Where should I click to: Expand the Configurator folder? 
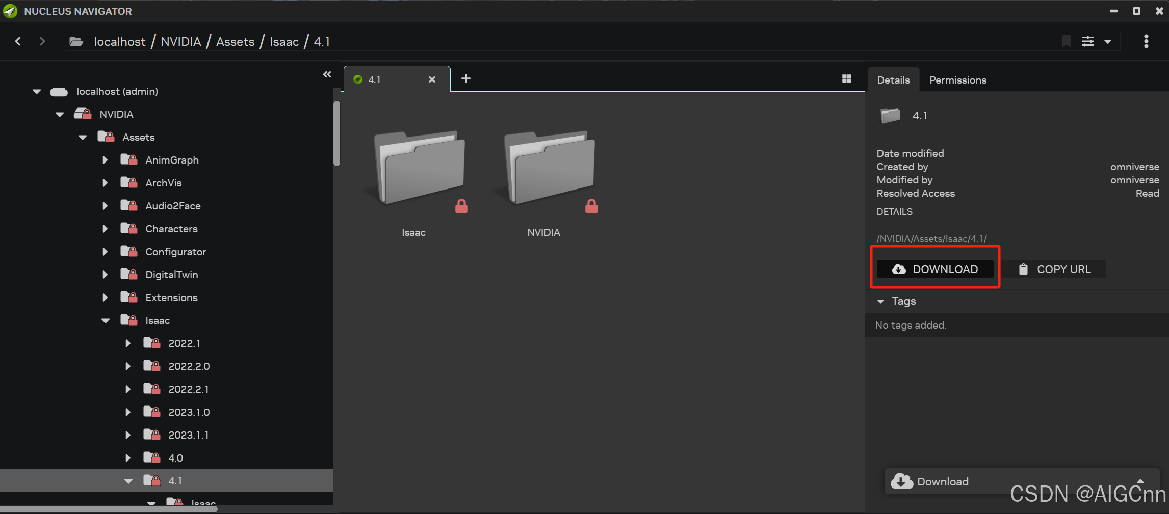tap(105, 252)
